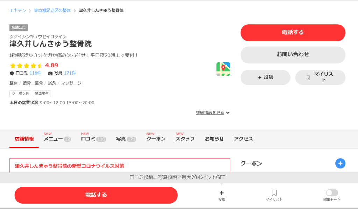The height and width of the screenshot is (209, 358).
Task: Click the blue plus icon beside クーポン
Action: (x=340, y=163)
